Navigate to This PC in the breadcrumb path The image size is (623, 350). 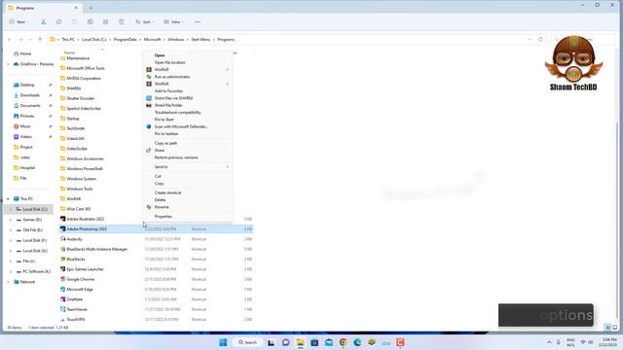pos(68,40)
